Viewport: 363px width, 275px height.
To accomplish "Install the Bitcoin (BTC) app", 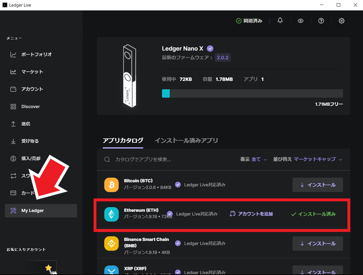I will [x=318, y=185].
